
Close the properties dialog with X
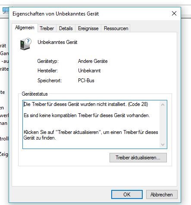pos(174,13)
